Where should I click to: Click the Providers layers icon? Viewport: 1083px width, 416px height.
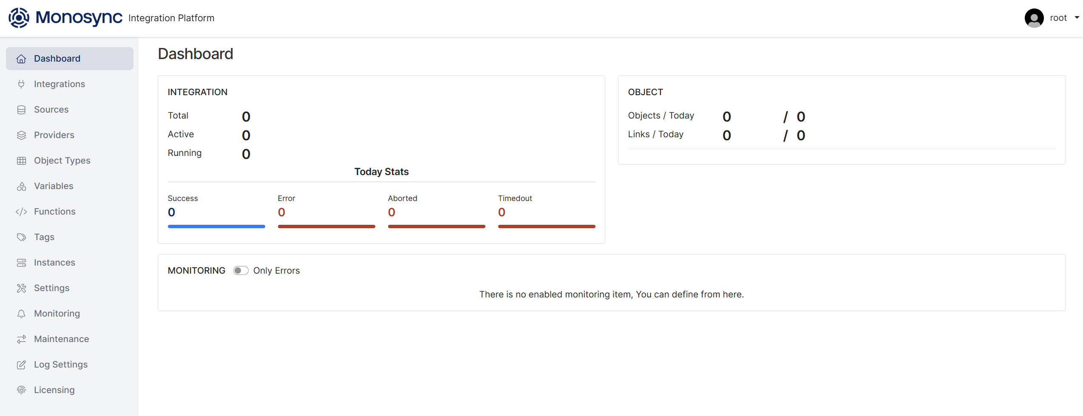click(x=21, y=135)
